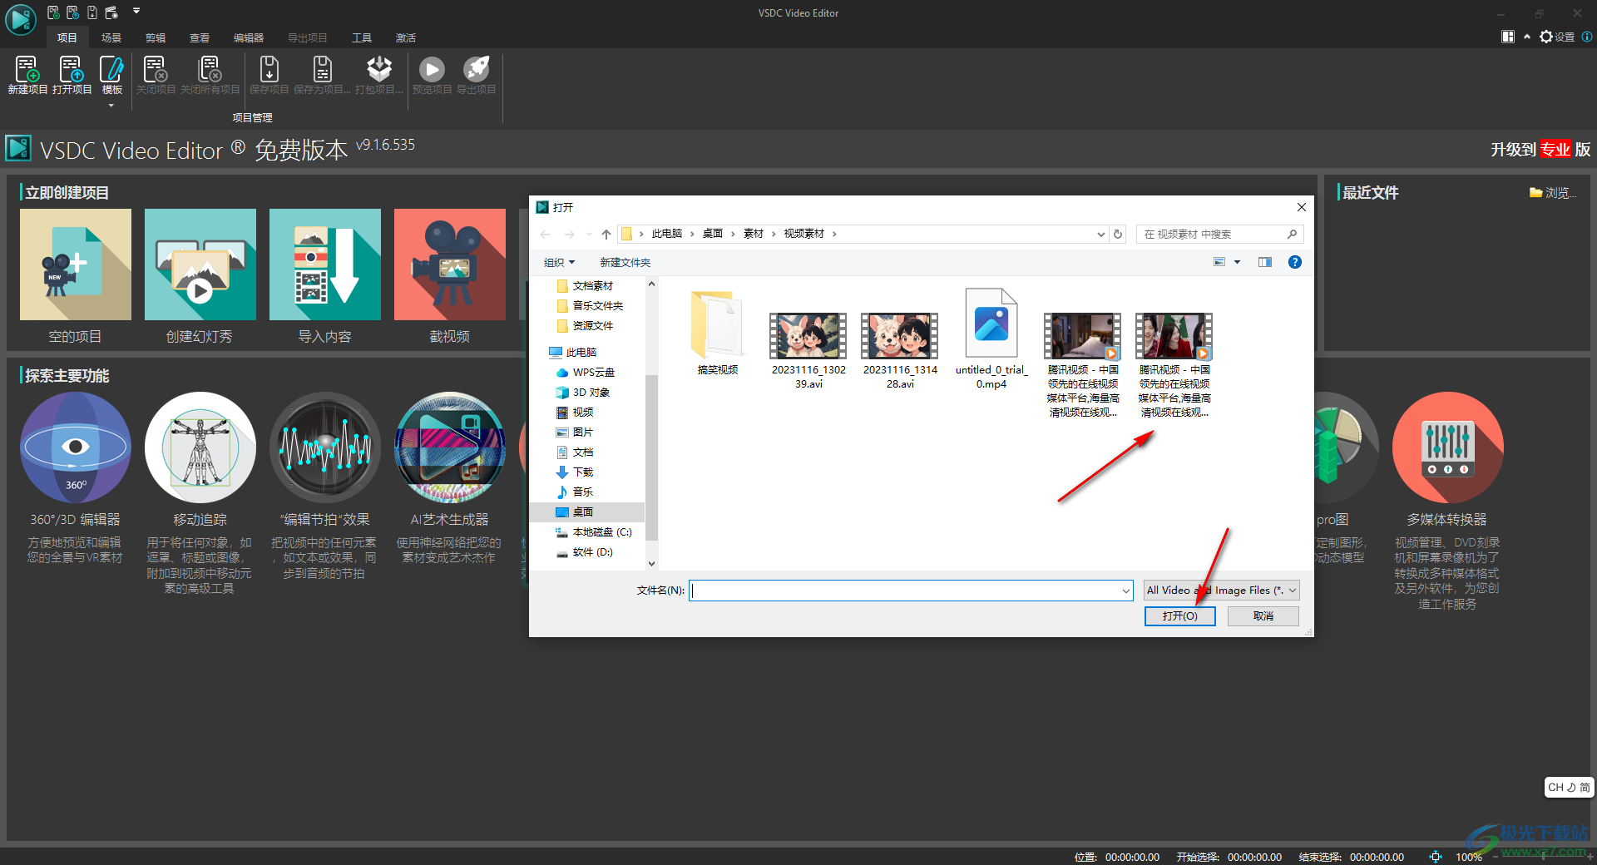Expand recent locations dropdown in dialog

pos(589,235)
